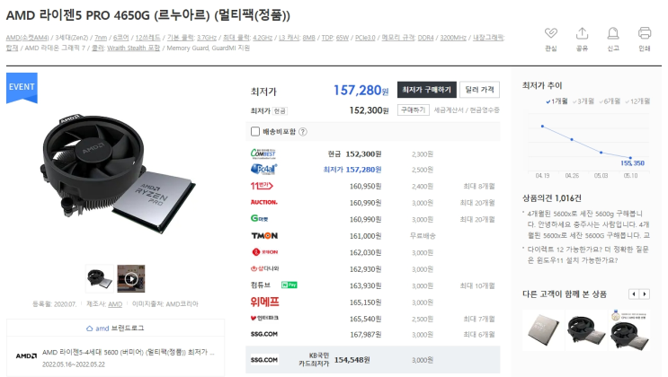The width and height of the screenshot is (668, 377).
Task: Click the heart wishlist icon
Action: pyautogui.click(x=550, y=33)
